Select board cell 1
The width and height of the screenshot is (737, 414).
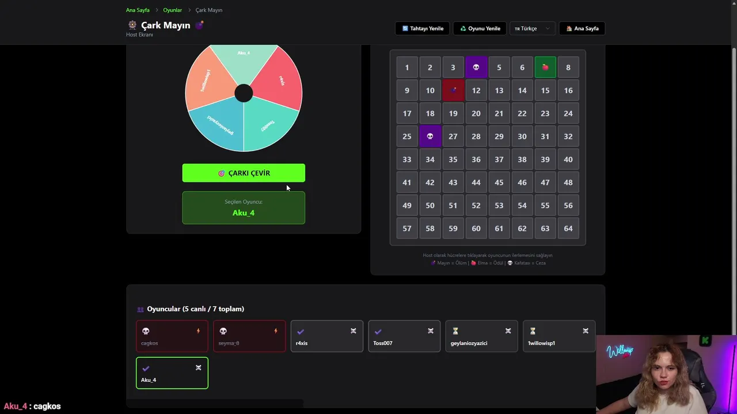pyautogui.click(x=407, y=67)
